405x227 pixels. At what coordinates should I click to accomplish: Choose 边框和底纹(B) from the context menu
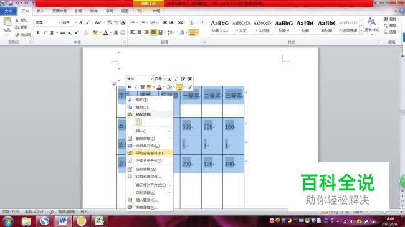pos(150,177)
